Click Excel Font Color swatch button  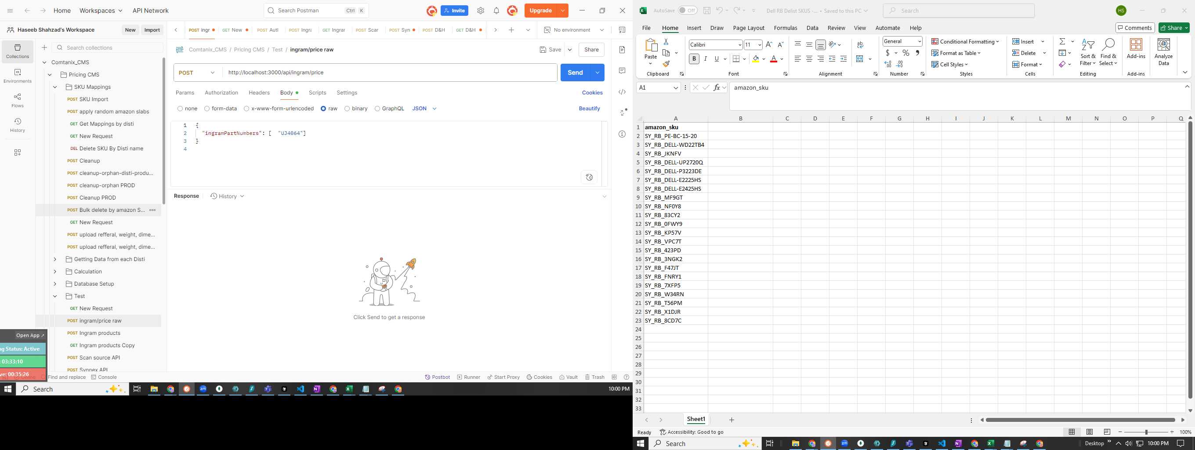pos(773,59)
